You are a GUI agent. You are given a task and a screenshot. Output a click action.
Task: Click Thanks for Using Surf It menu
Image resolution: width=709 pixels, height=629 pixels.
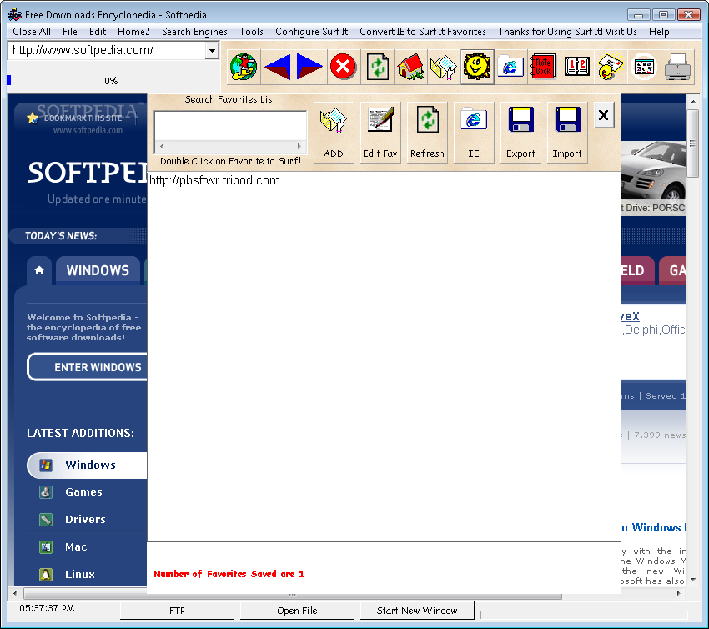[x=567, y=32]
